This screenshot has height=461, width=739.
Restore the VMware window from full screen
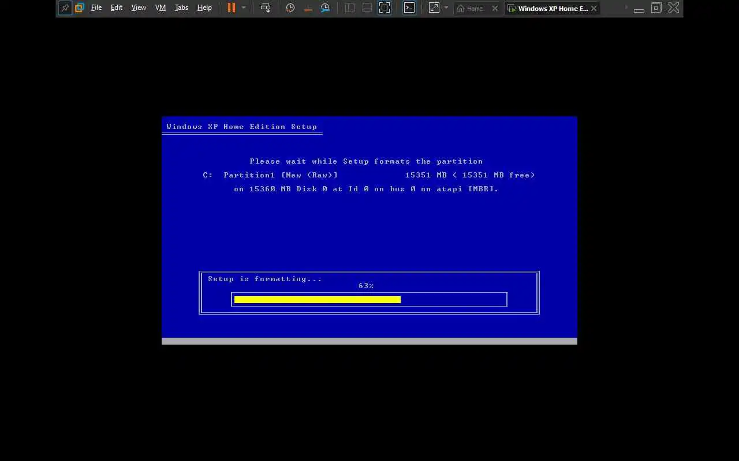point(656,8)
